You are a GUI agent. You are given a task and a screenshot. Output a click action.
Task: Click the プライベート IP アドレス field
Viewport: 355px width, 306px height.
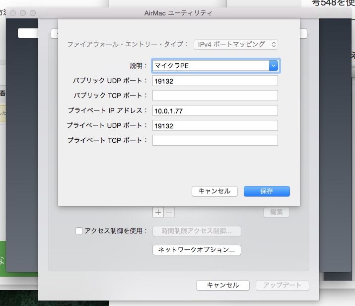point(215,110)
